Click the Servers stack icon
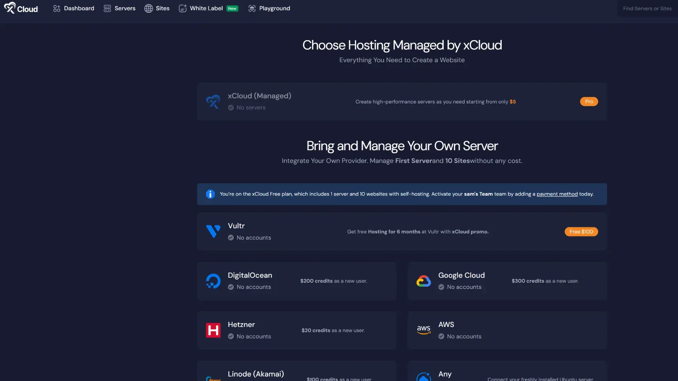Viewport: 678px width, 381px height. point(107,8)
